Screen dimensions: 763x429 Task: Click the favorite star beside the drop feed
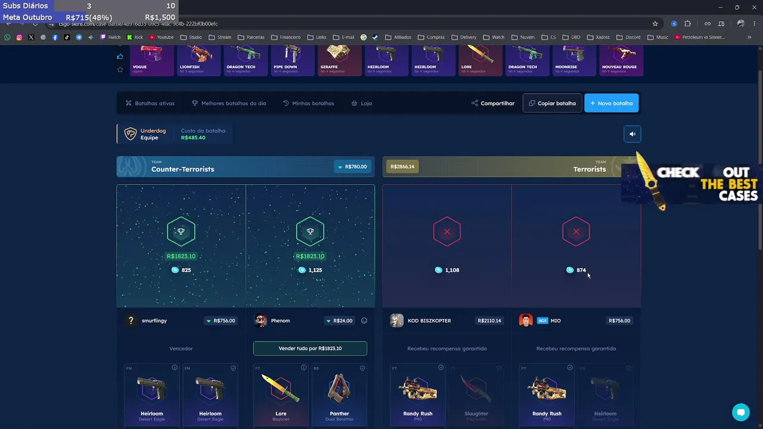pyautogui.click(x=120, y=70)
